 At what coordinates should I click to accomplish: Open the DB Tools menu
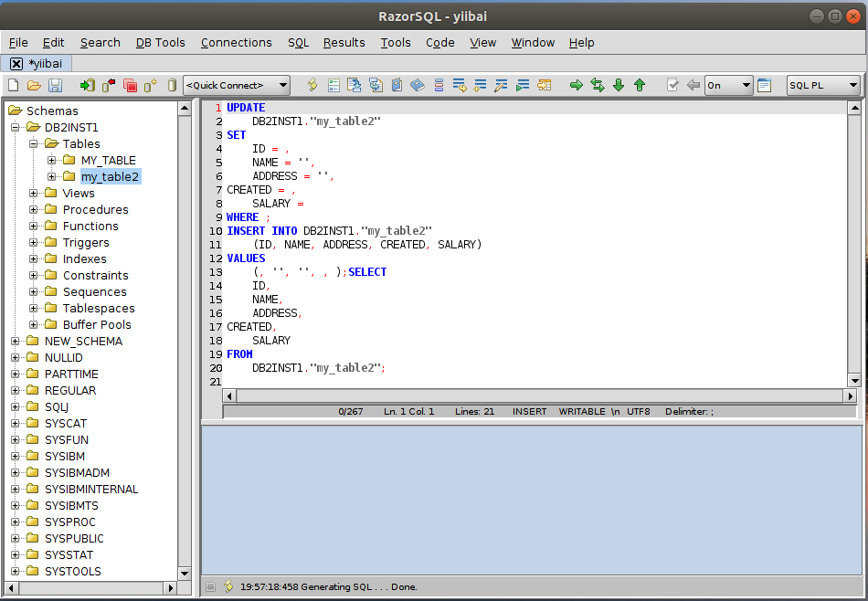160,42
